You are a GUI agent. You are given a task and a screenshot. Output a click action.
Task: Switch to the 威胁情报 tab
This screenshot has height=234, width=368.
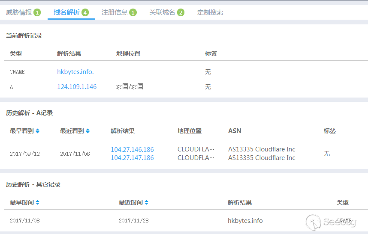(19, 12)
